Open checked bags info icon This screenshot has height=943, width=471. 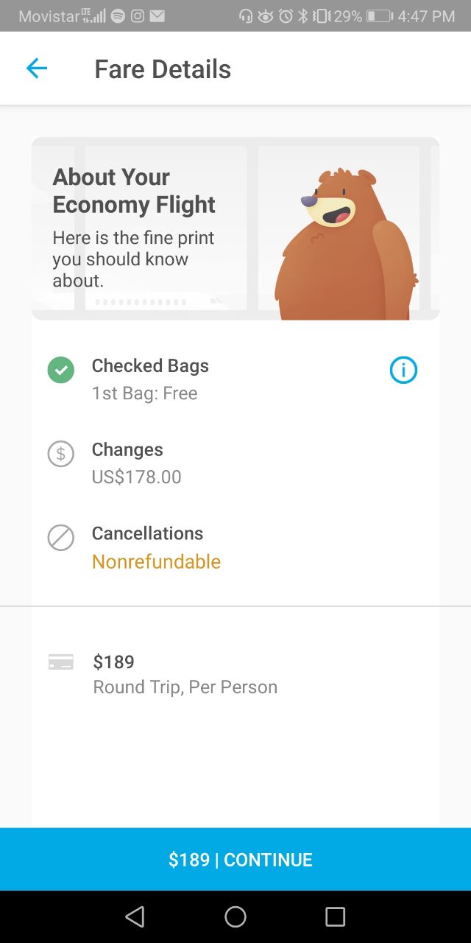tap(403, 371)
